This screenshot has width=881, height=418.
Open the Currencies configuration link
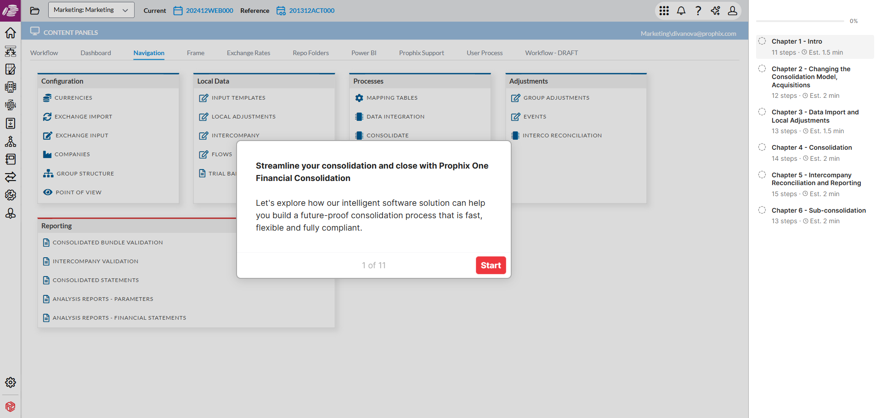click(73, 98)
